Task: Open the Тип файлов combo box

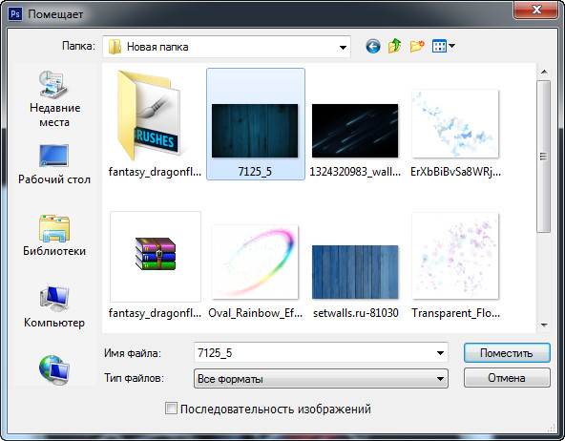Action: tap(321, 378)
